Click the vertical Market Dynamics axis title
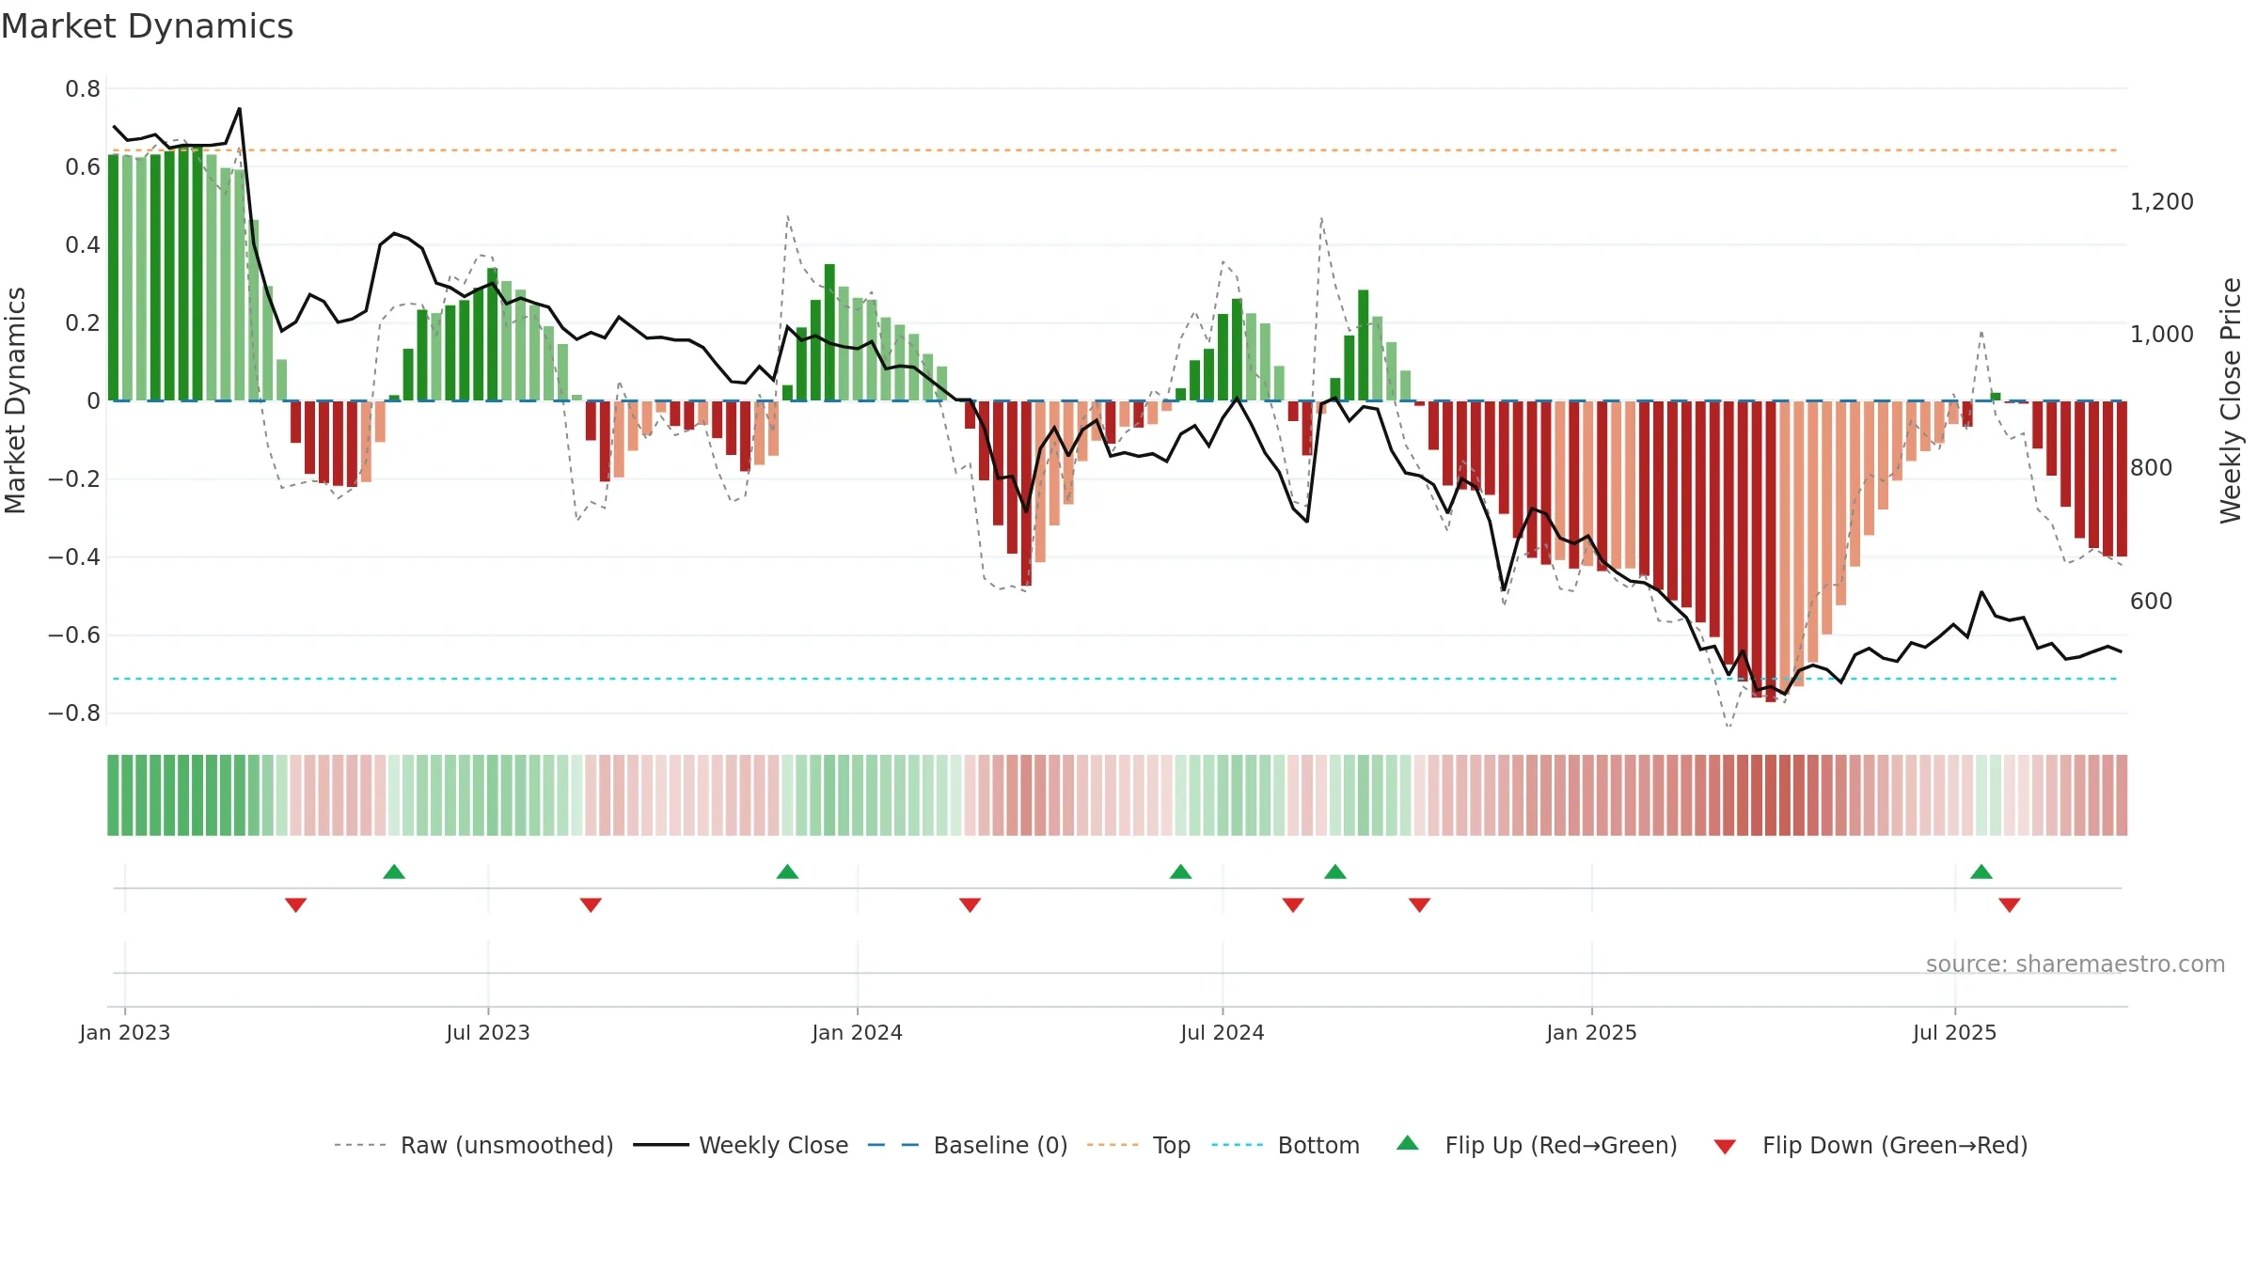The image size is (2257, 1269). [15, 400]
